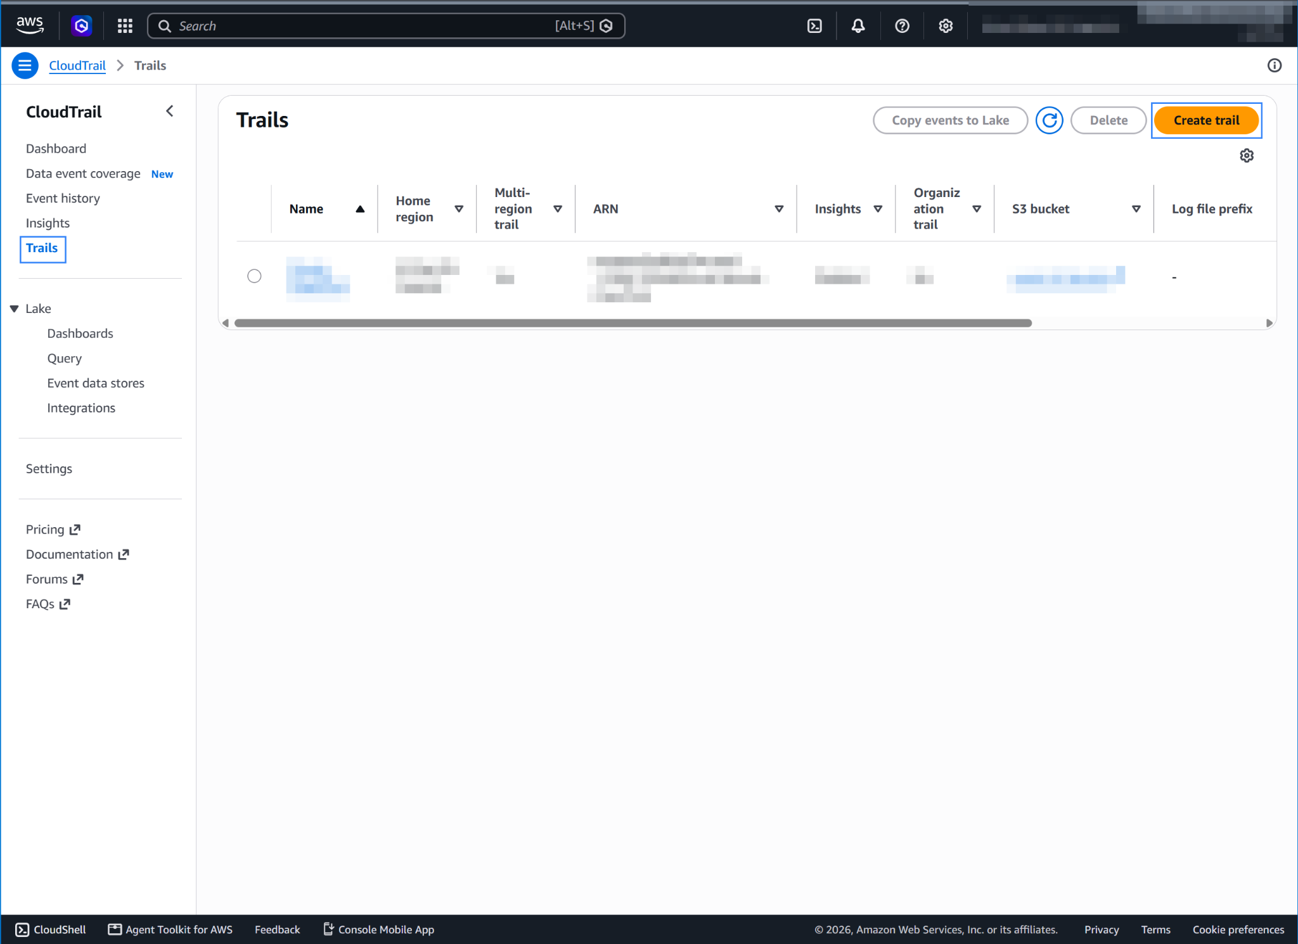Image resolution: width=1298 pixels, height=944 pixels.
Task: Open Event data stores
Action: (96, 383)
